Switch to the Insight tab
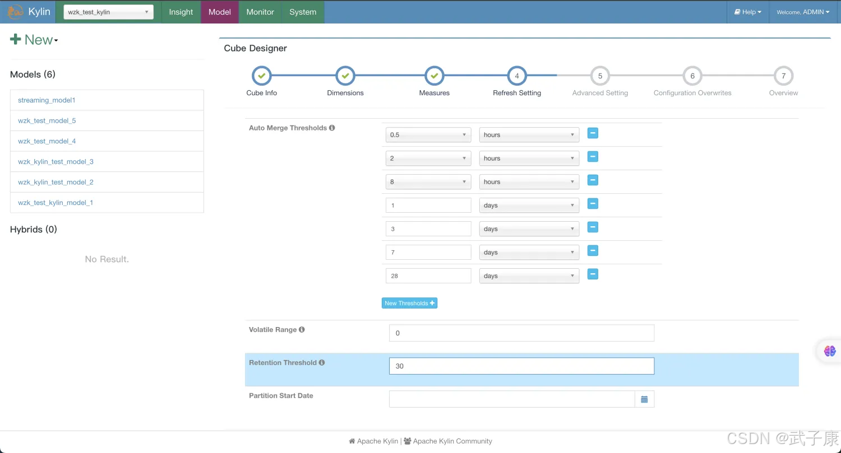The image size is (841, 453). point(181,12)
